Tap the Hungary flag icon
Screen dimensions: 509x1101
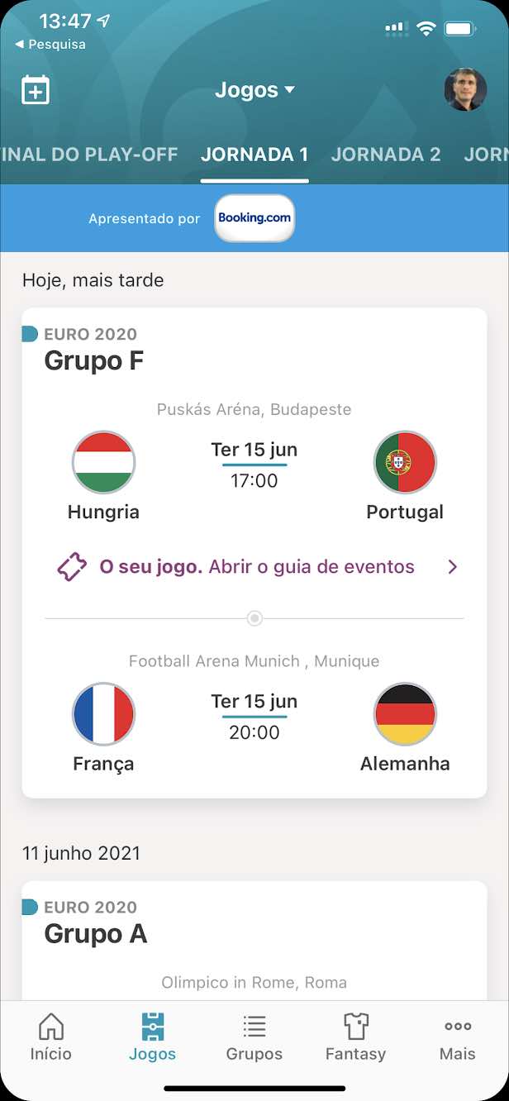(x=103, y=462)
